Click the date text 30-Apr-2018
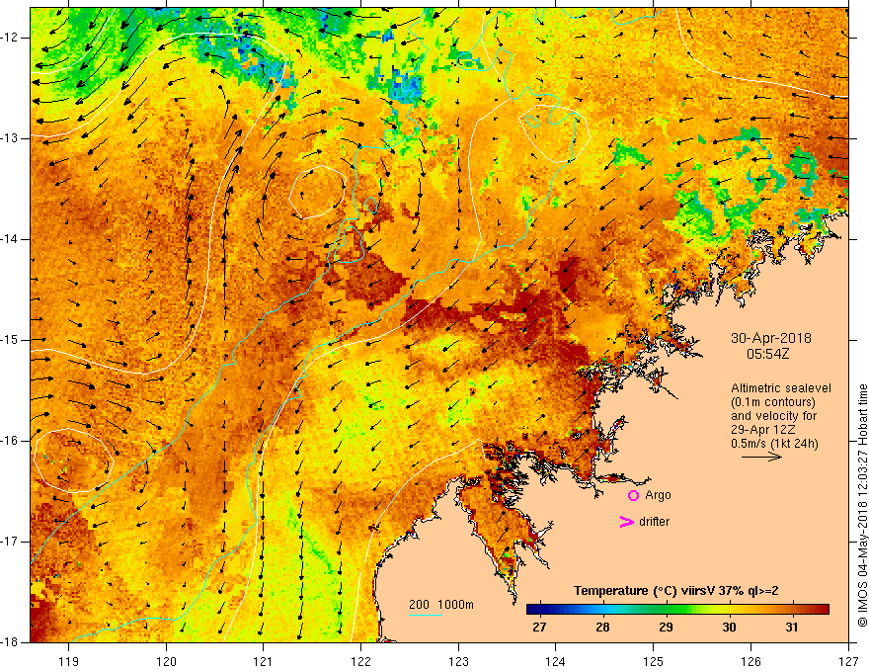Viewport: 869px width, 672px height. 771,338
